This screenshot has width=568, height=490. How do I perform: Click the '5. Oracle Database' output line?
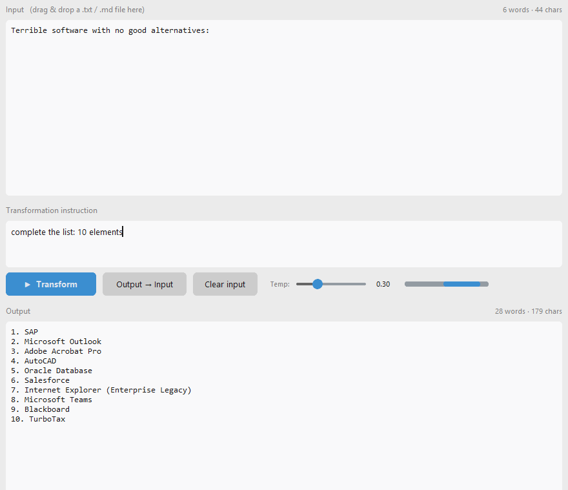point(52,371)
